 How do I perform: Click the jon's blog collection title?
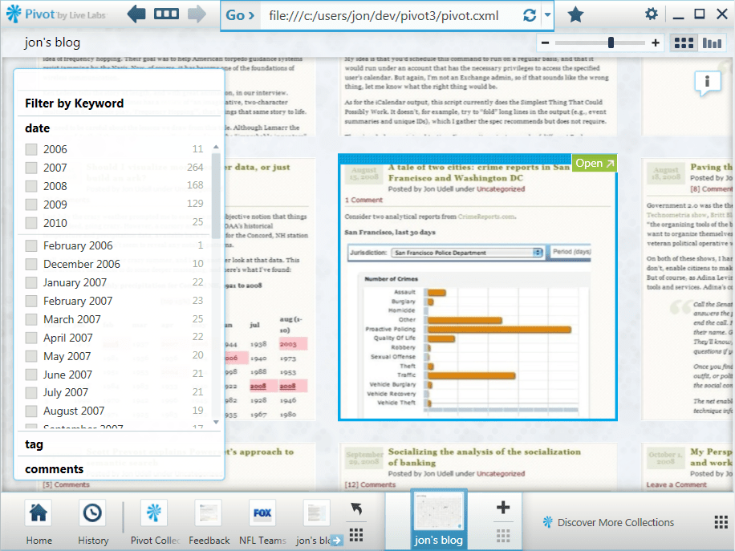click(x=52, y=43)
